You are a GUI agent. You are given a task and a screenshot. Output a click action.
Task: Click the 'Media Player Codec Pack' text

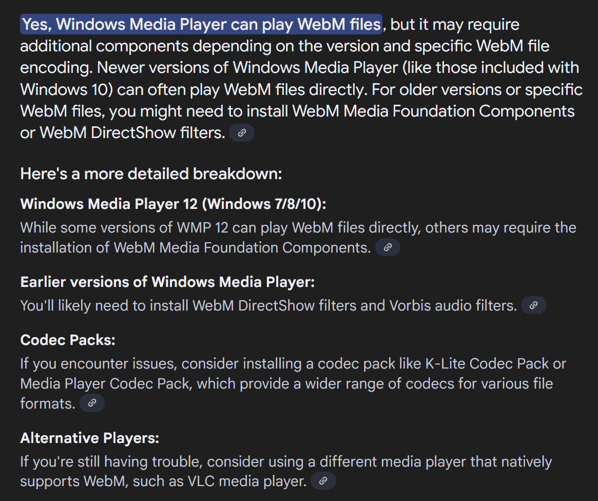click(105, 383)
